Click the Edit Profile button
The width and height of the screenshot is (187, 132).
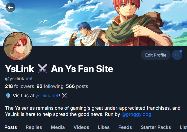tap(156, 55)
